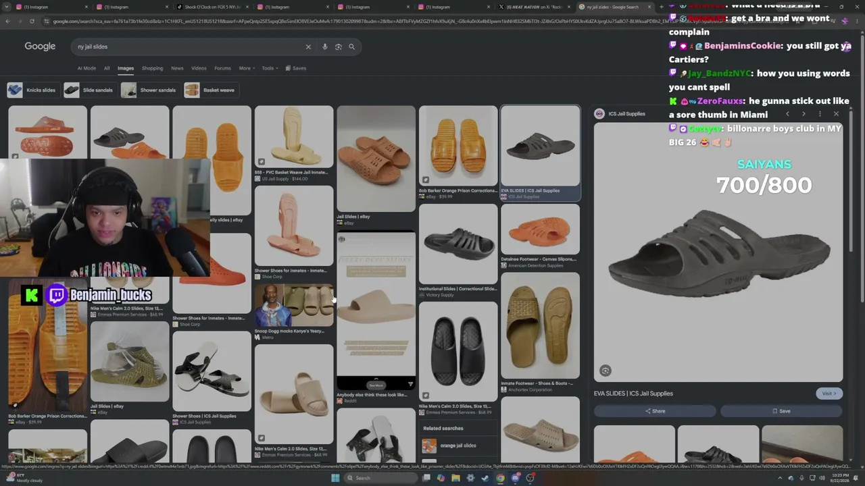Click the Share button under the preview
The image size is (865, 486).
pos(655,411)
